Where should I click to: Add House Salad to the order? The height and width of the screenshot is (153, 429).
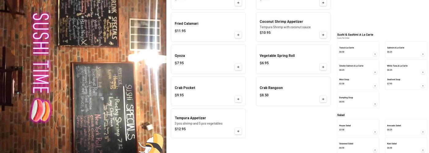point(375,132)
